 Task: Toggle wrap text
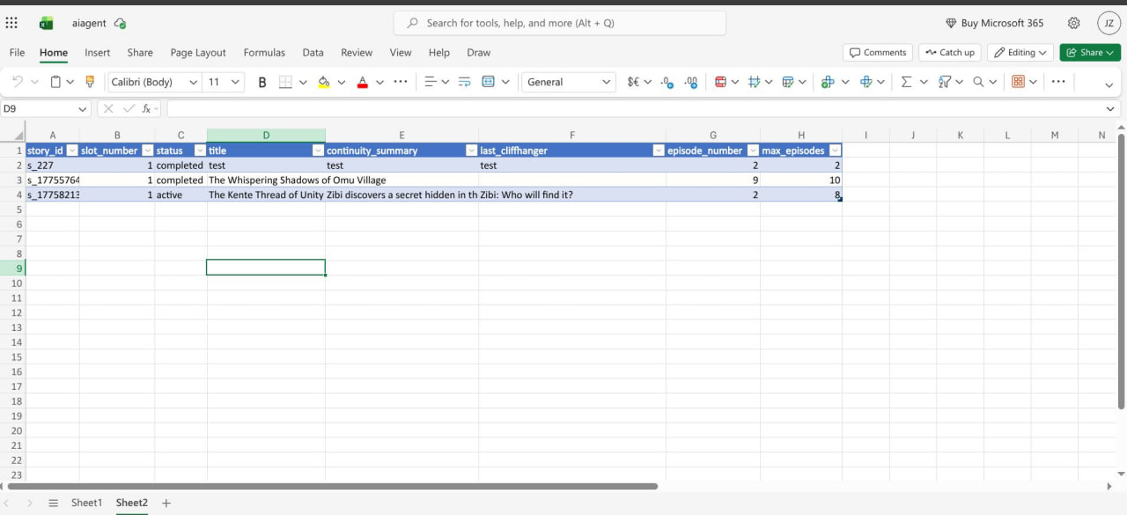(464, 82)
